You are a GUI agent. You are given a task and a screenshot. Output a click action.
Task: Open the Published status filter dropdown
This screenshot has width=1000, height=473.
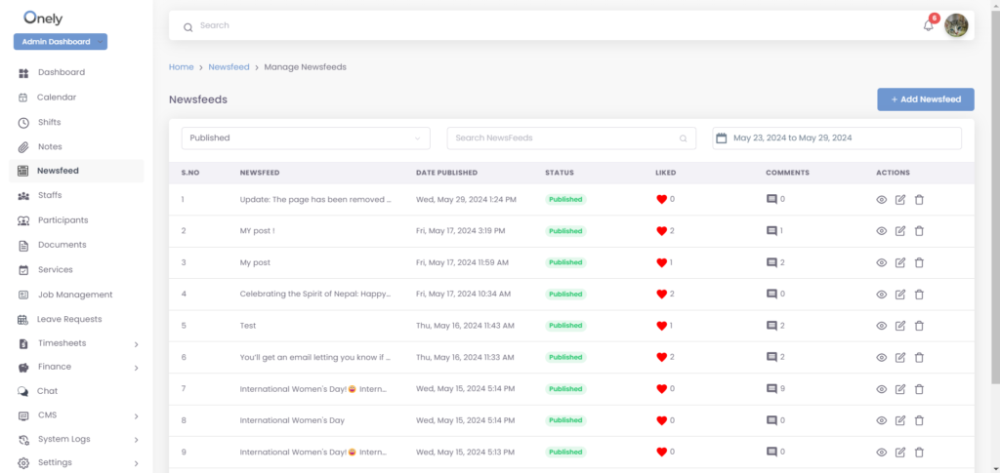click(306, 138)
